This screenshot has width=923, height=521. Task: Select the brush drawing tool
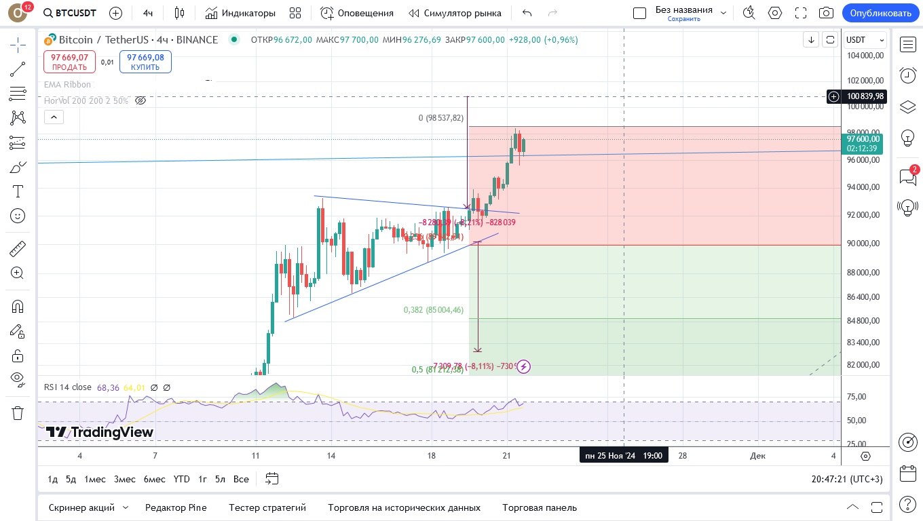[x=18, y=167]
